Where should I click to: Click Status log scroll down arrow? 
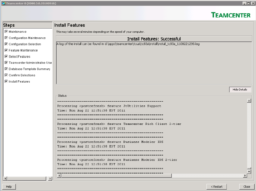tap(249, 171)
